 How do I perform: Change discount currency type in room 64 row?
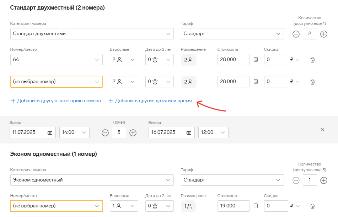coord(295,60)
